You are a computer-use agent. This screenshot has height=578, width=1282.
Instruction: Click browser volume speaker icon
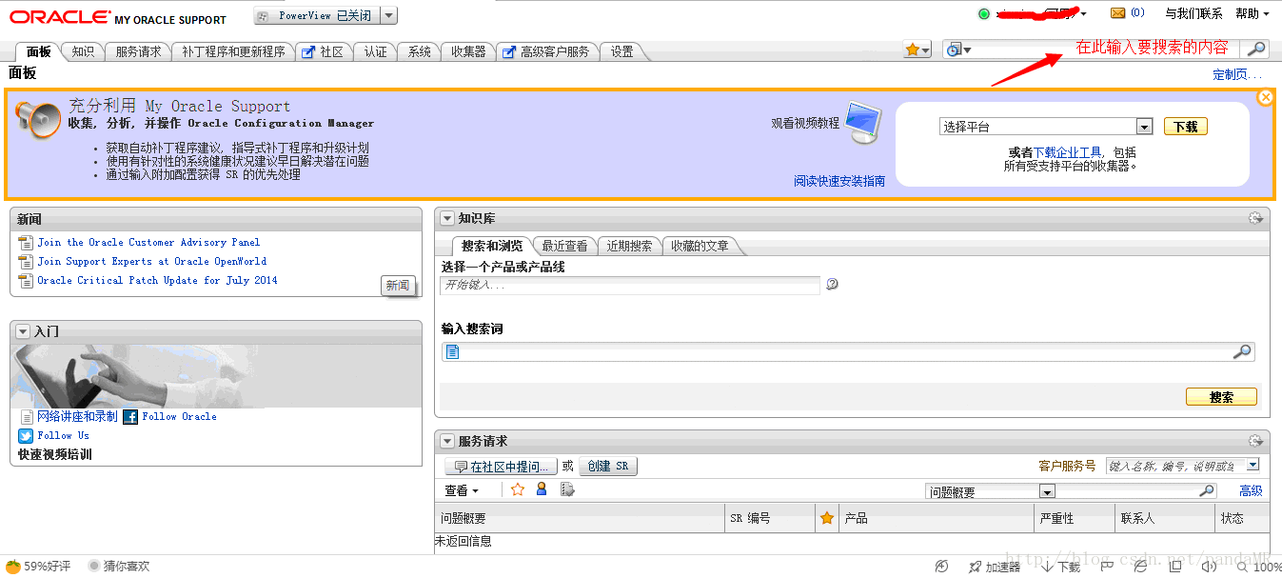(1209, 567)
